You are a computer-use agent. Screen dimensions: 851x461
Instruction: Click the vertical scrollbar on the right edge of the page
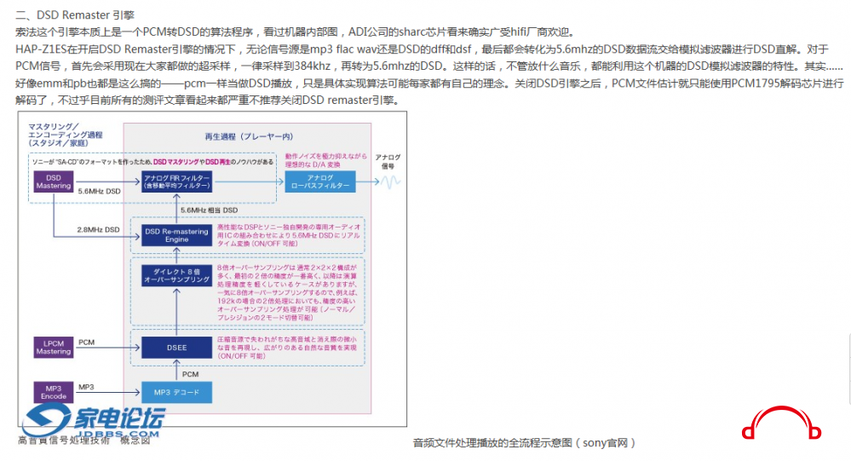[848, 369]
